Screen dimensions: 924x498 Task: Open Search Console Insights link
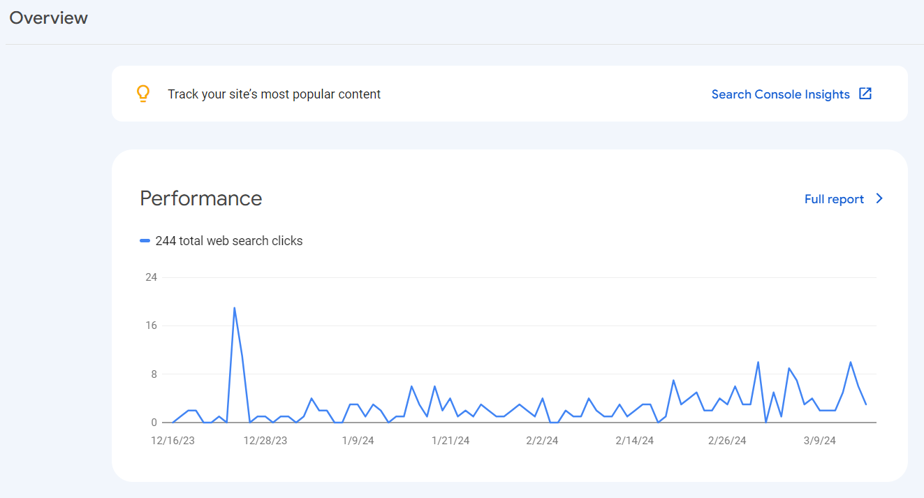coord(781,94)
